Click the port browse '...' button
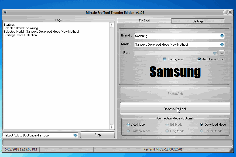This screenshot has width=236, height=157. click(x=222, y=53)
